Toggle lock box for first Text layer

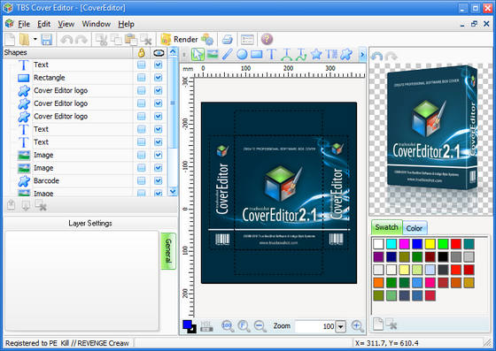click(x=142, y=65)
